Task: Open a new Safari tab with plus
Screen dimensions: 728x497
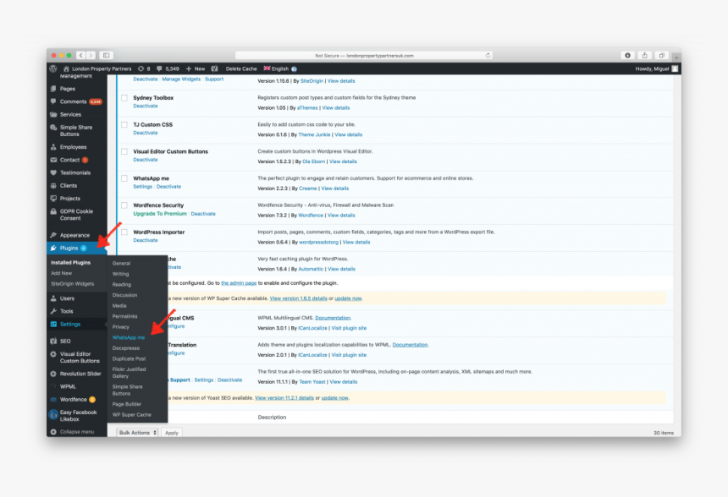Action: pyautogui.click(x=676, y=57)
